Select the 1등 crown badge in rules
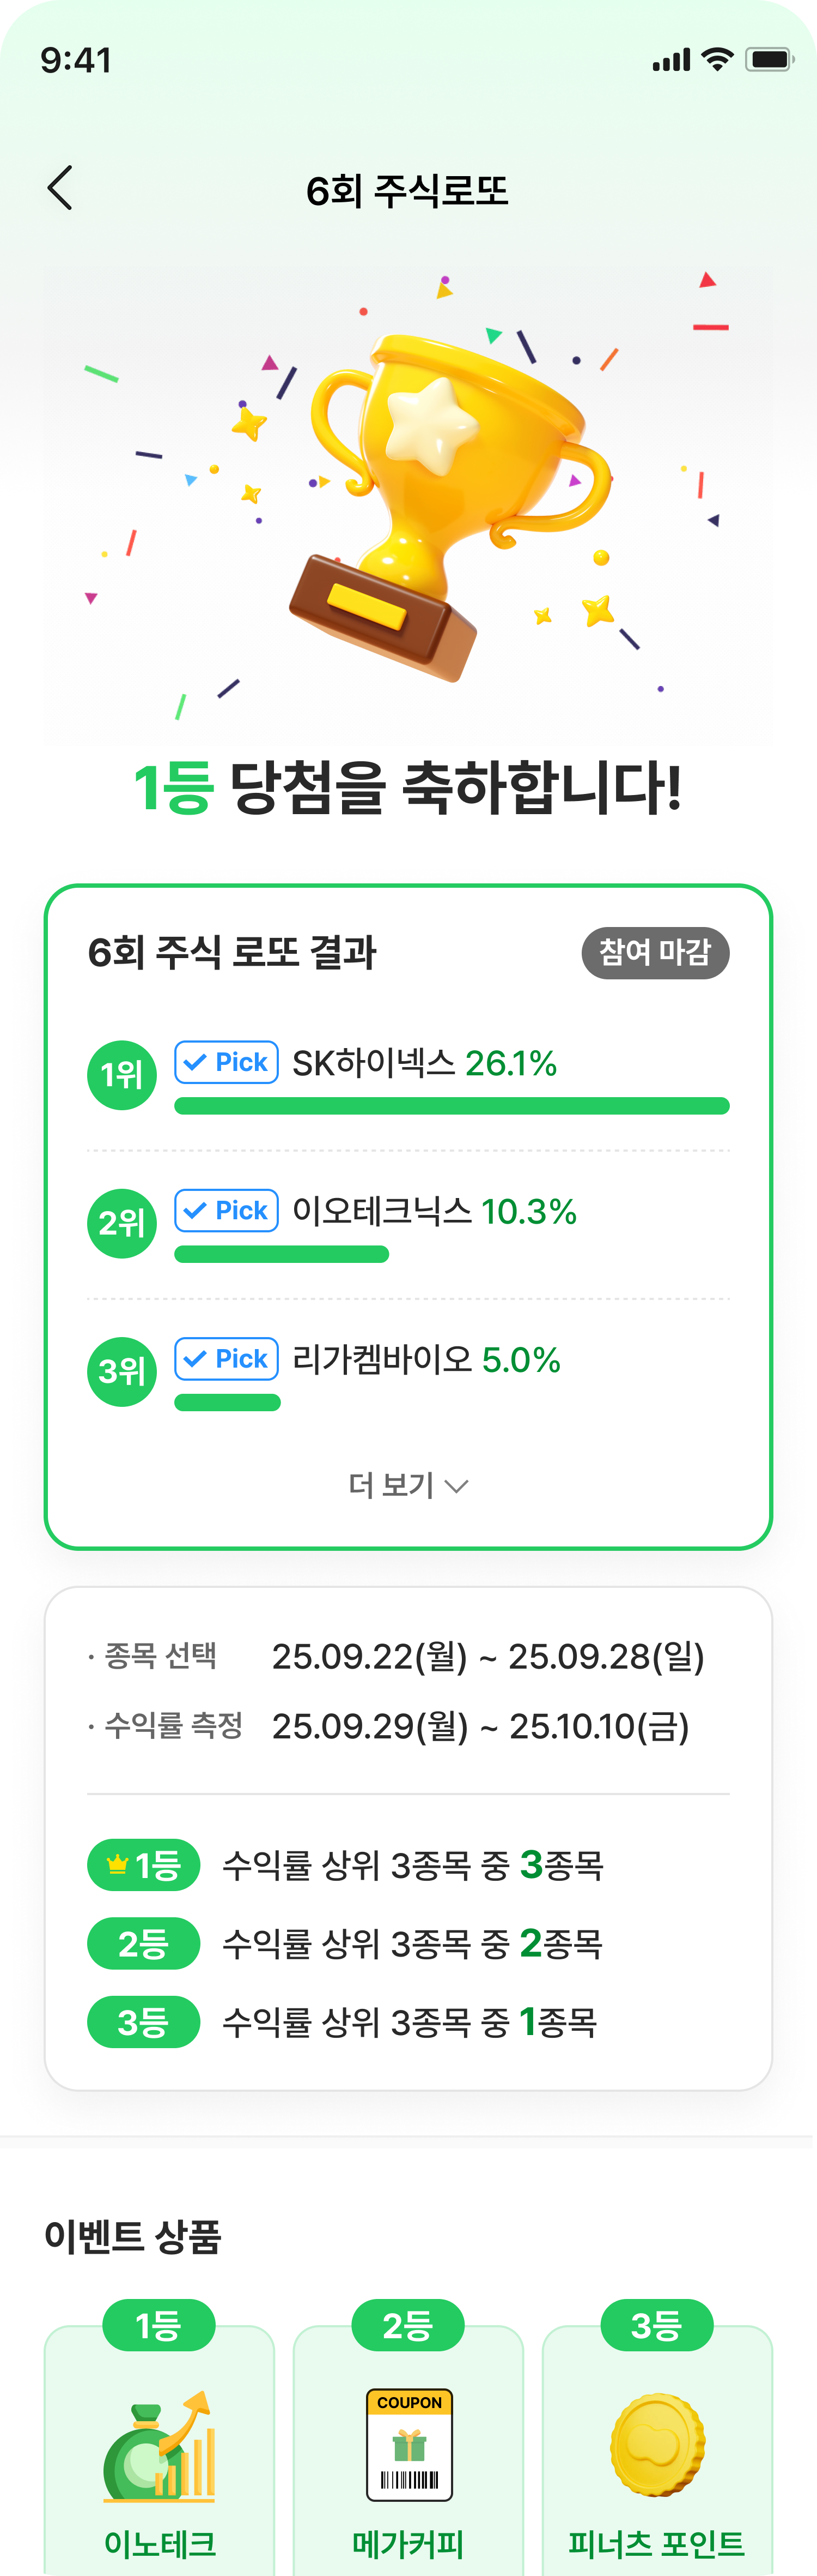The height and width of the screenshot is (2576, 817). point(144,1865)
